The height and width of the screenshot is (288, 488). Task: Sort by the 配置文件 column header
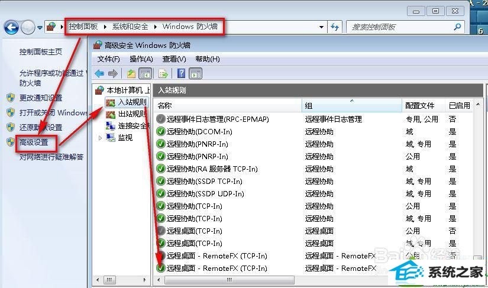tap(424, 105)
